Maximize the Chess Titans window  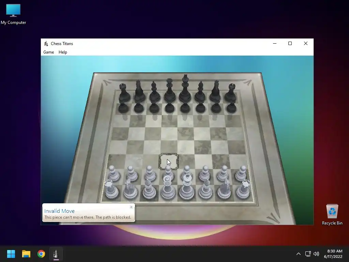(x=290, y=43)
